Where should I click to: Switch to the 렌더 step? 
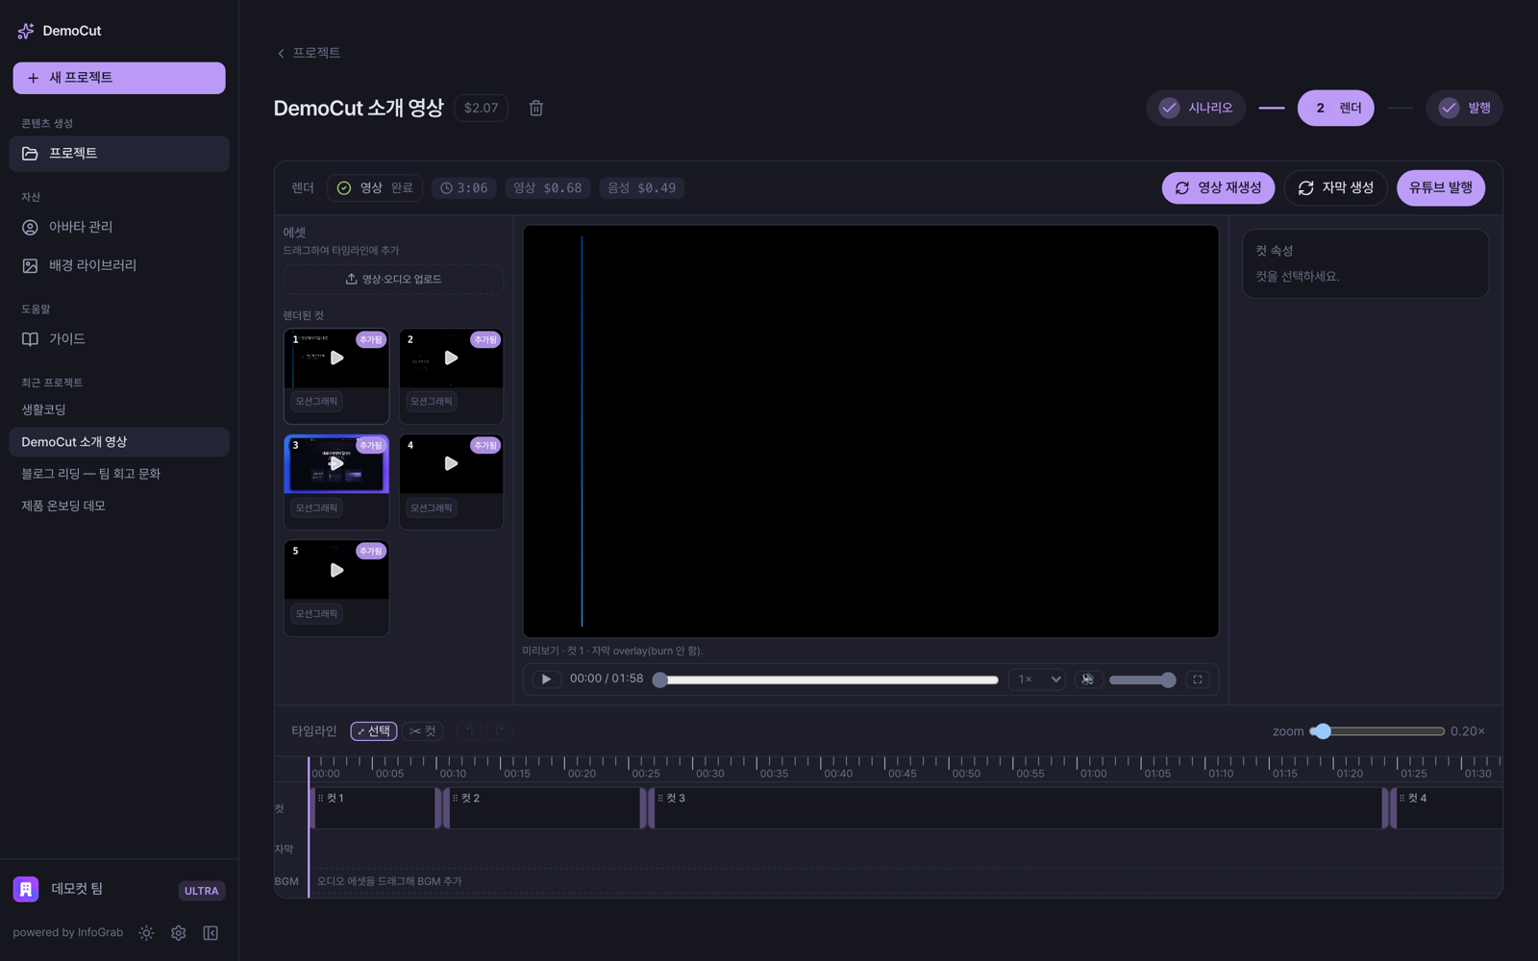(1336, 108)
